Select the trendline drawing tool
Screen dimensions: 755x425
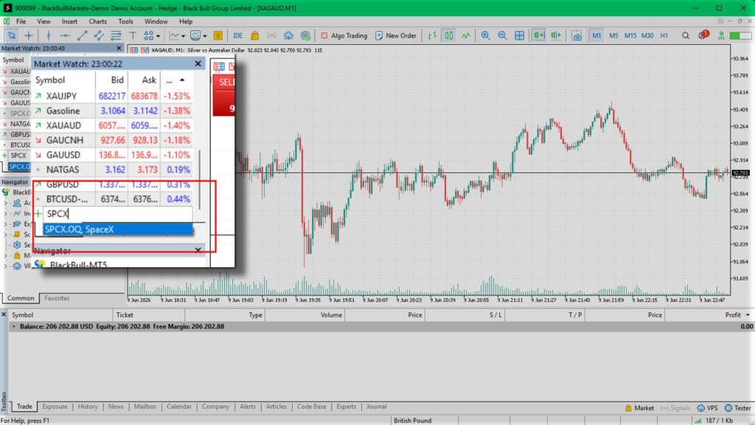(82, 35)
